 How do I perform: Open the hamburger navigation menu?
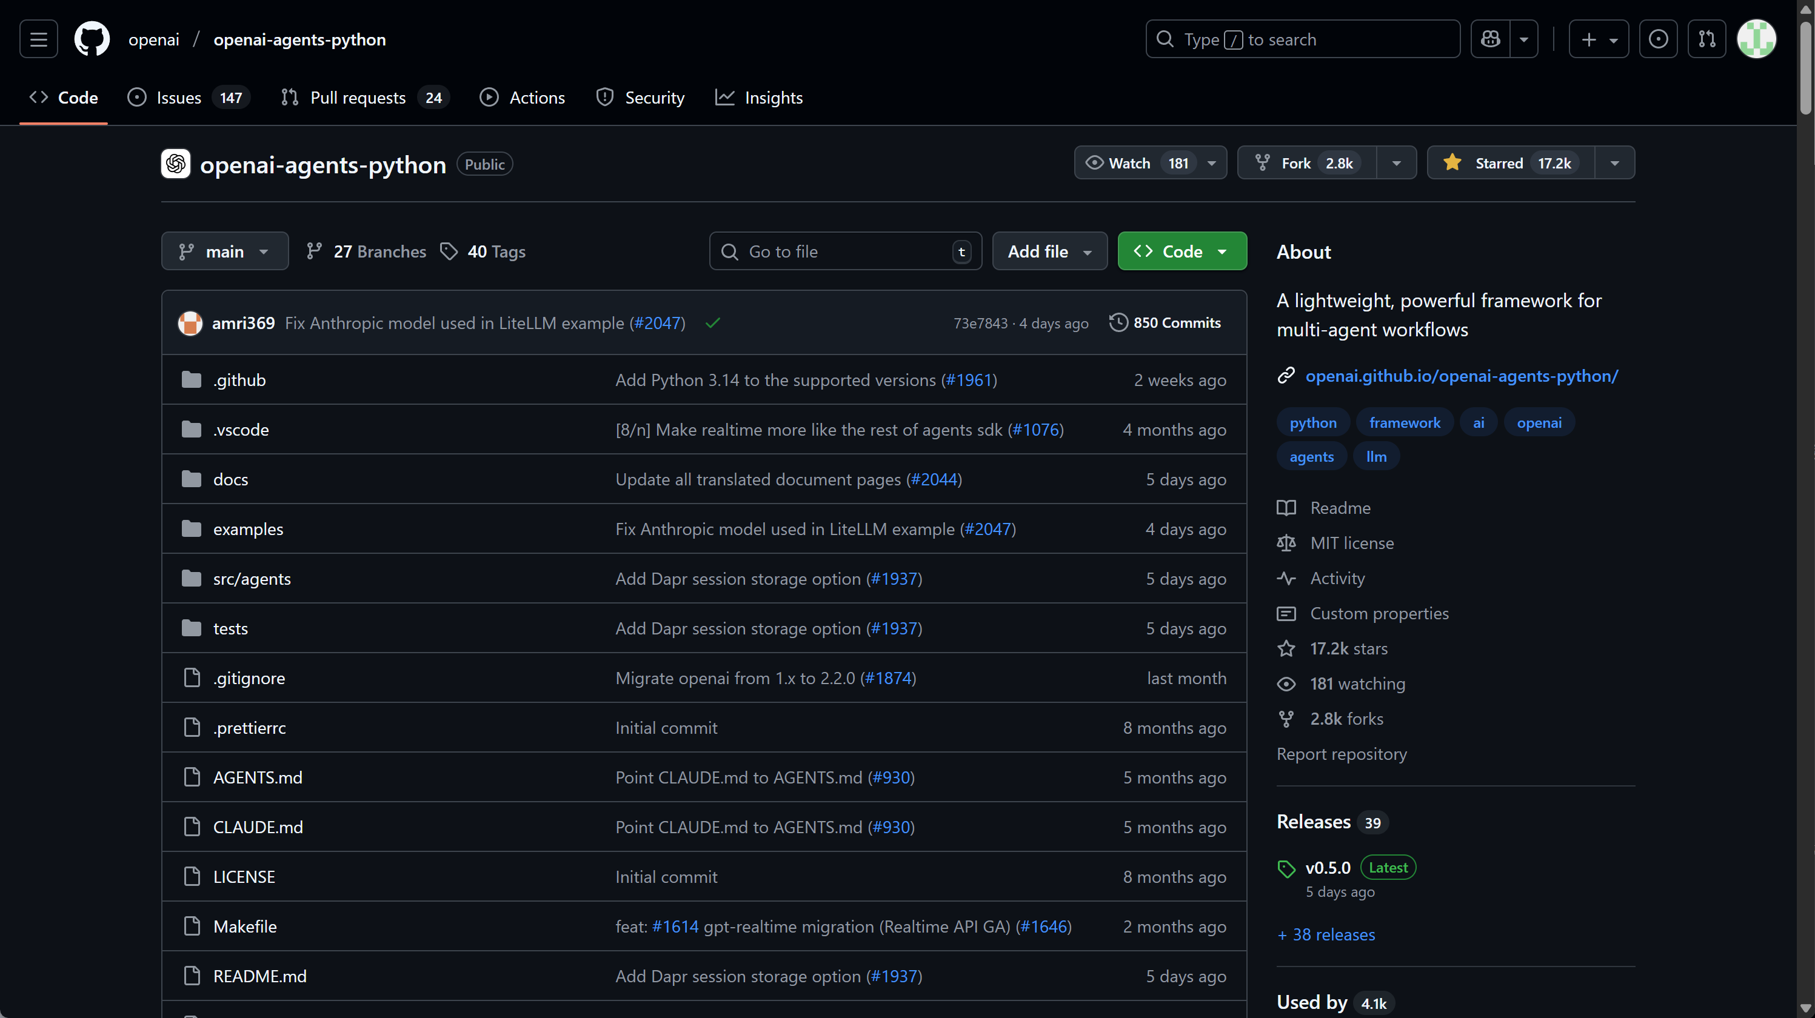[39, 39]
